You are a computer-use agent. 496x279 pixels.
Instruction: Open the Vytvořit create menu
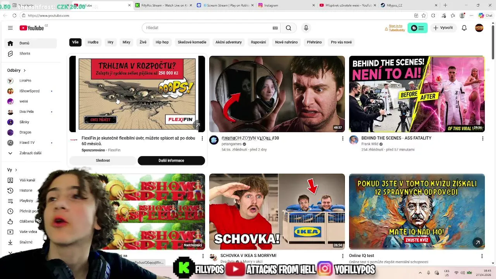443,28
